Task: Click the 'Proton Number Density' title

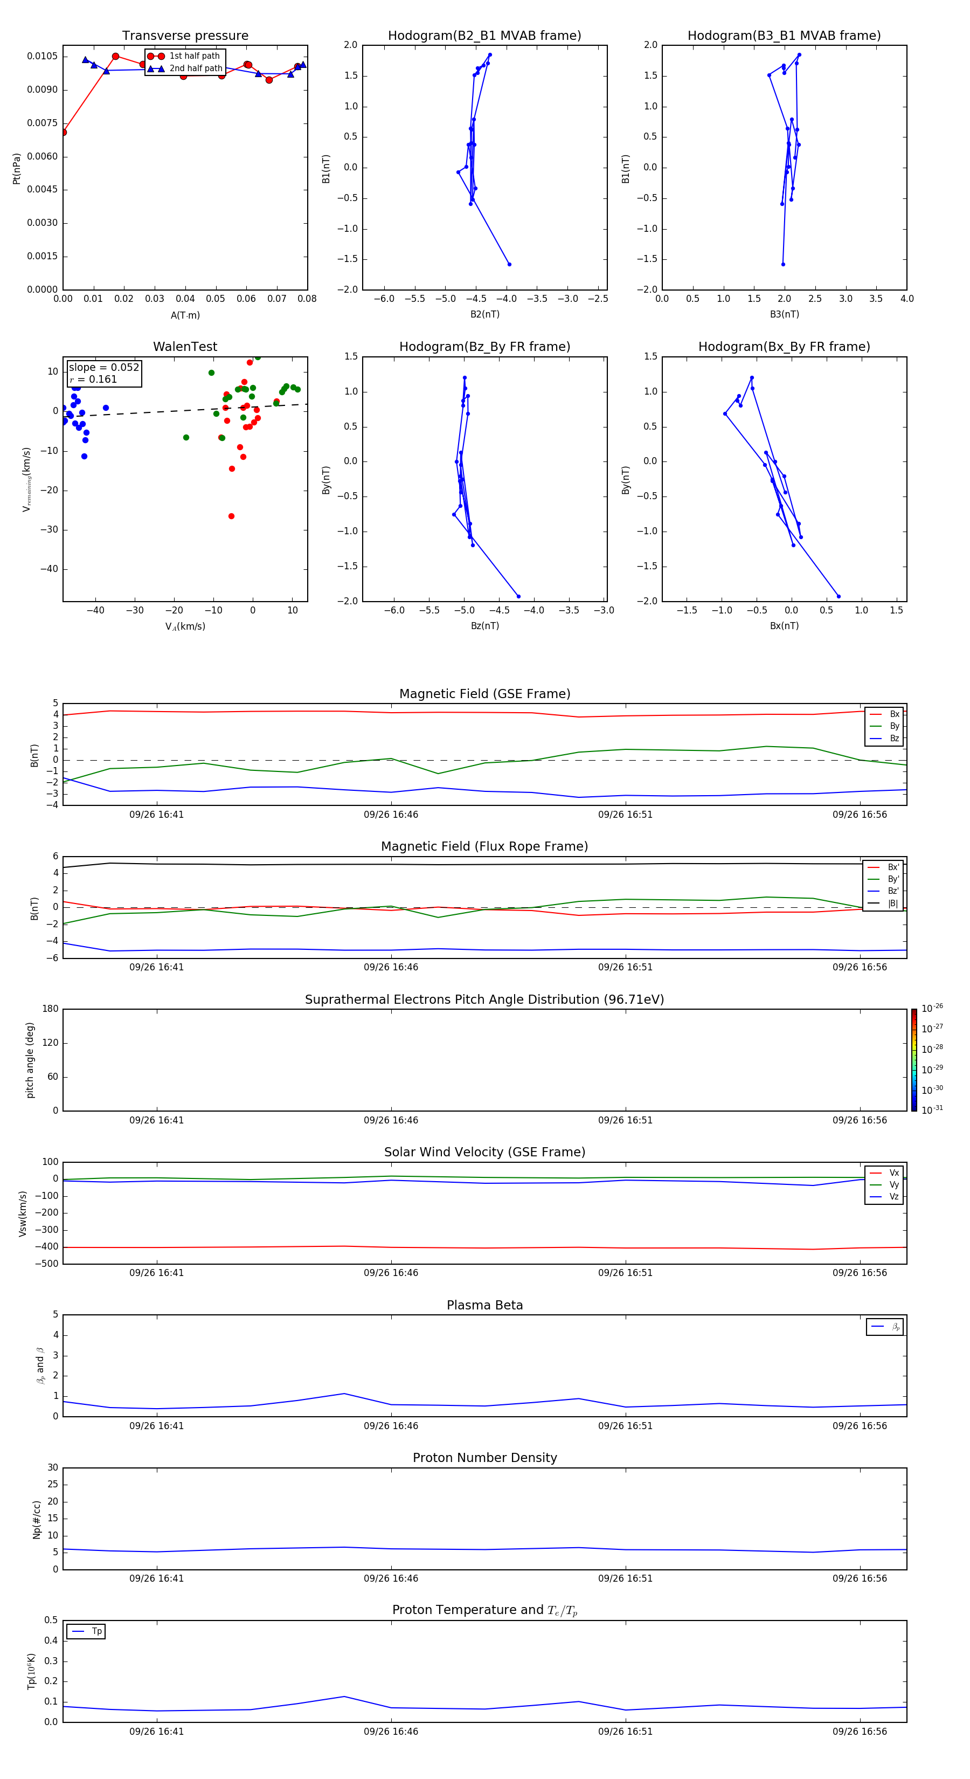Action: (484, 1458)
